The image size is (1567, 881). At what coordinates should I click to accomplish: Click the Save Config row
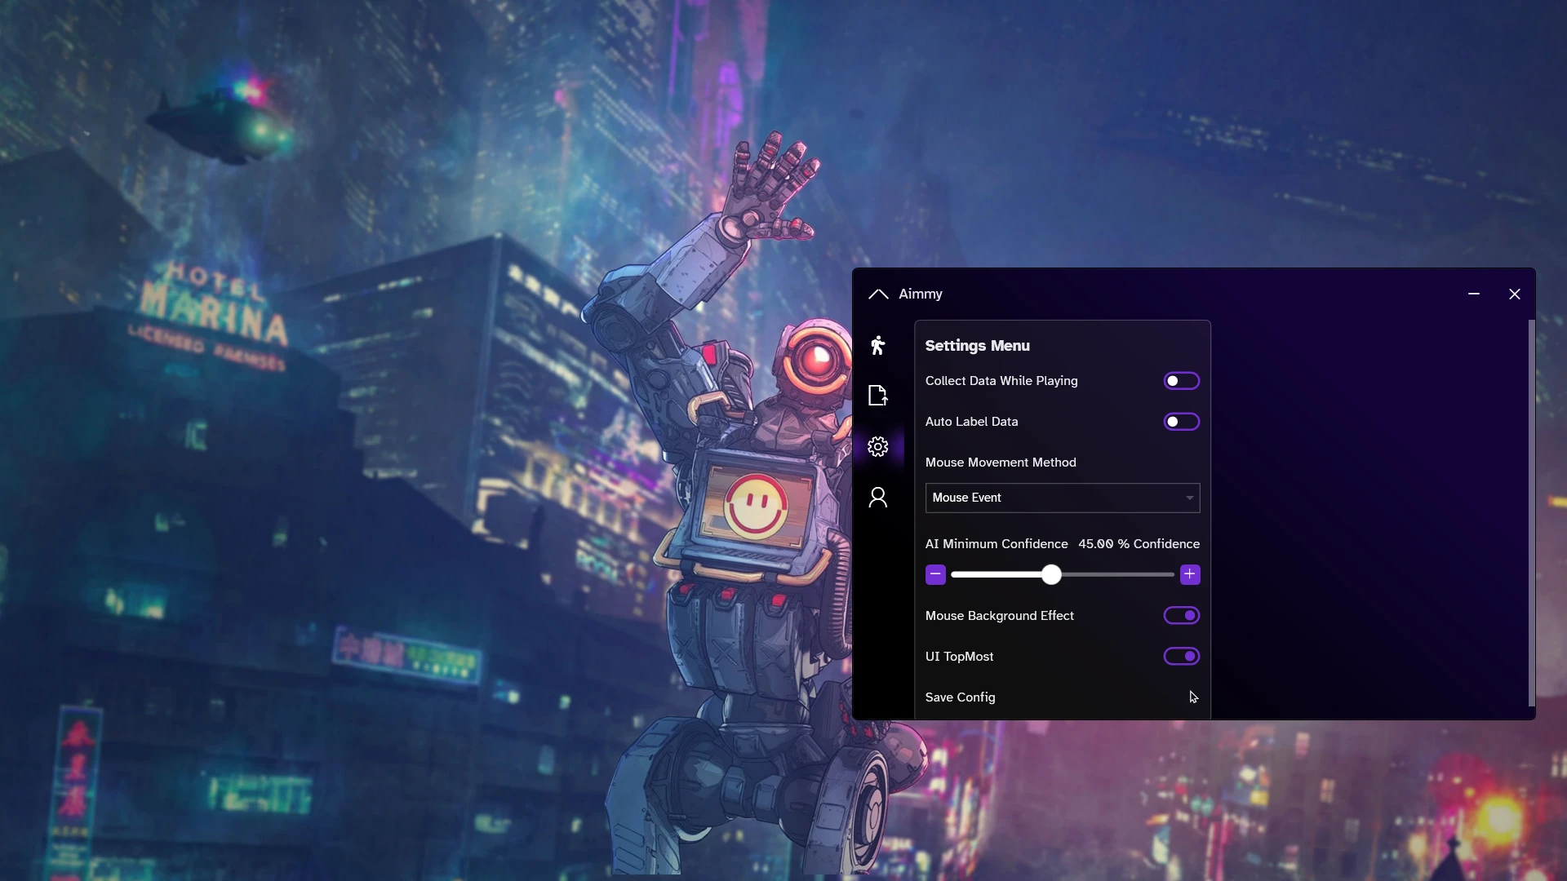[x=1063, y=697]
